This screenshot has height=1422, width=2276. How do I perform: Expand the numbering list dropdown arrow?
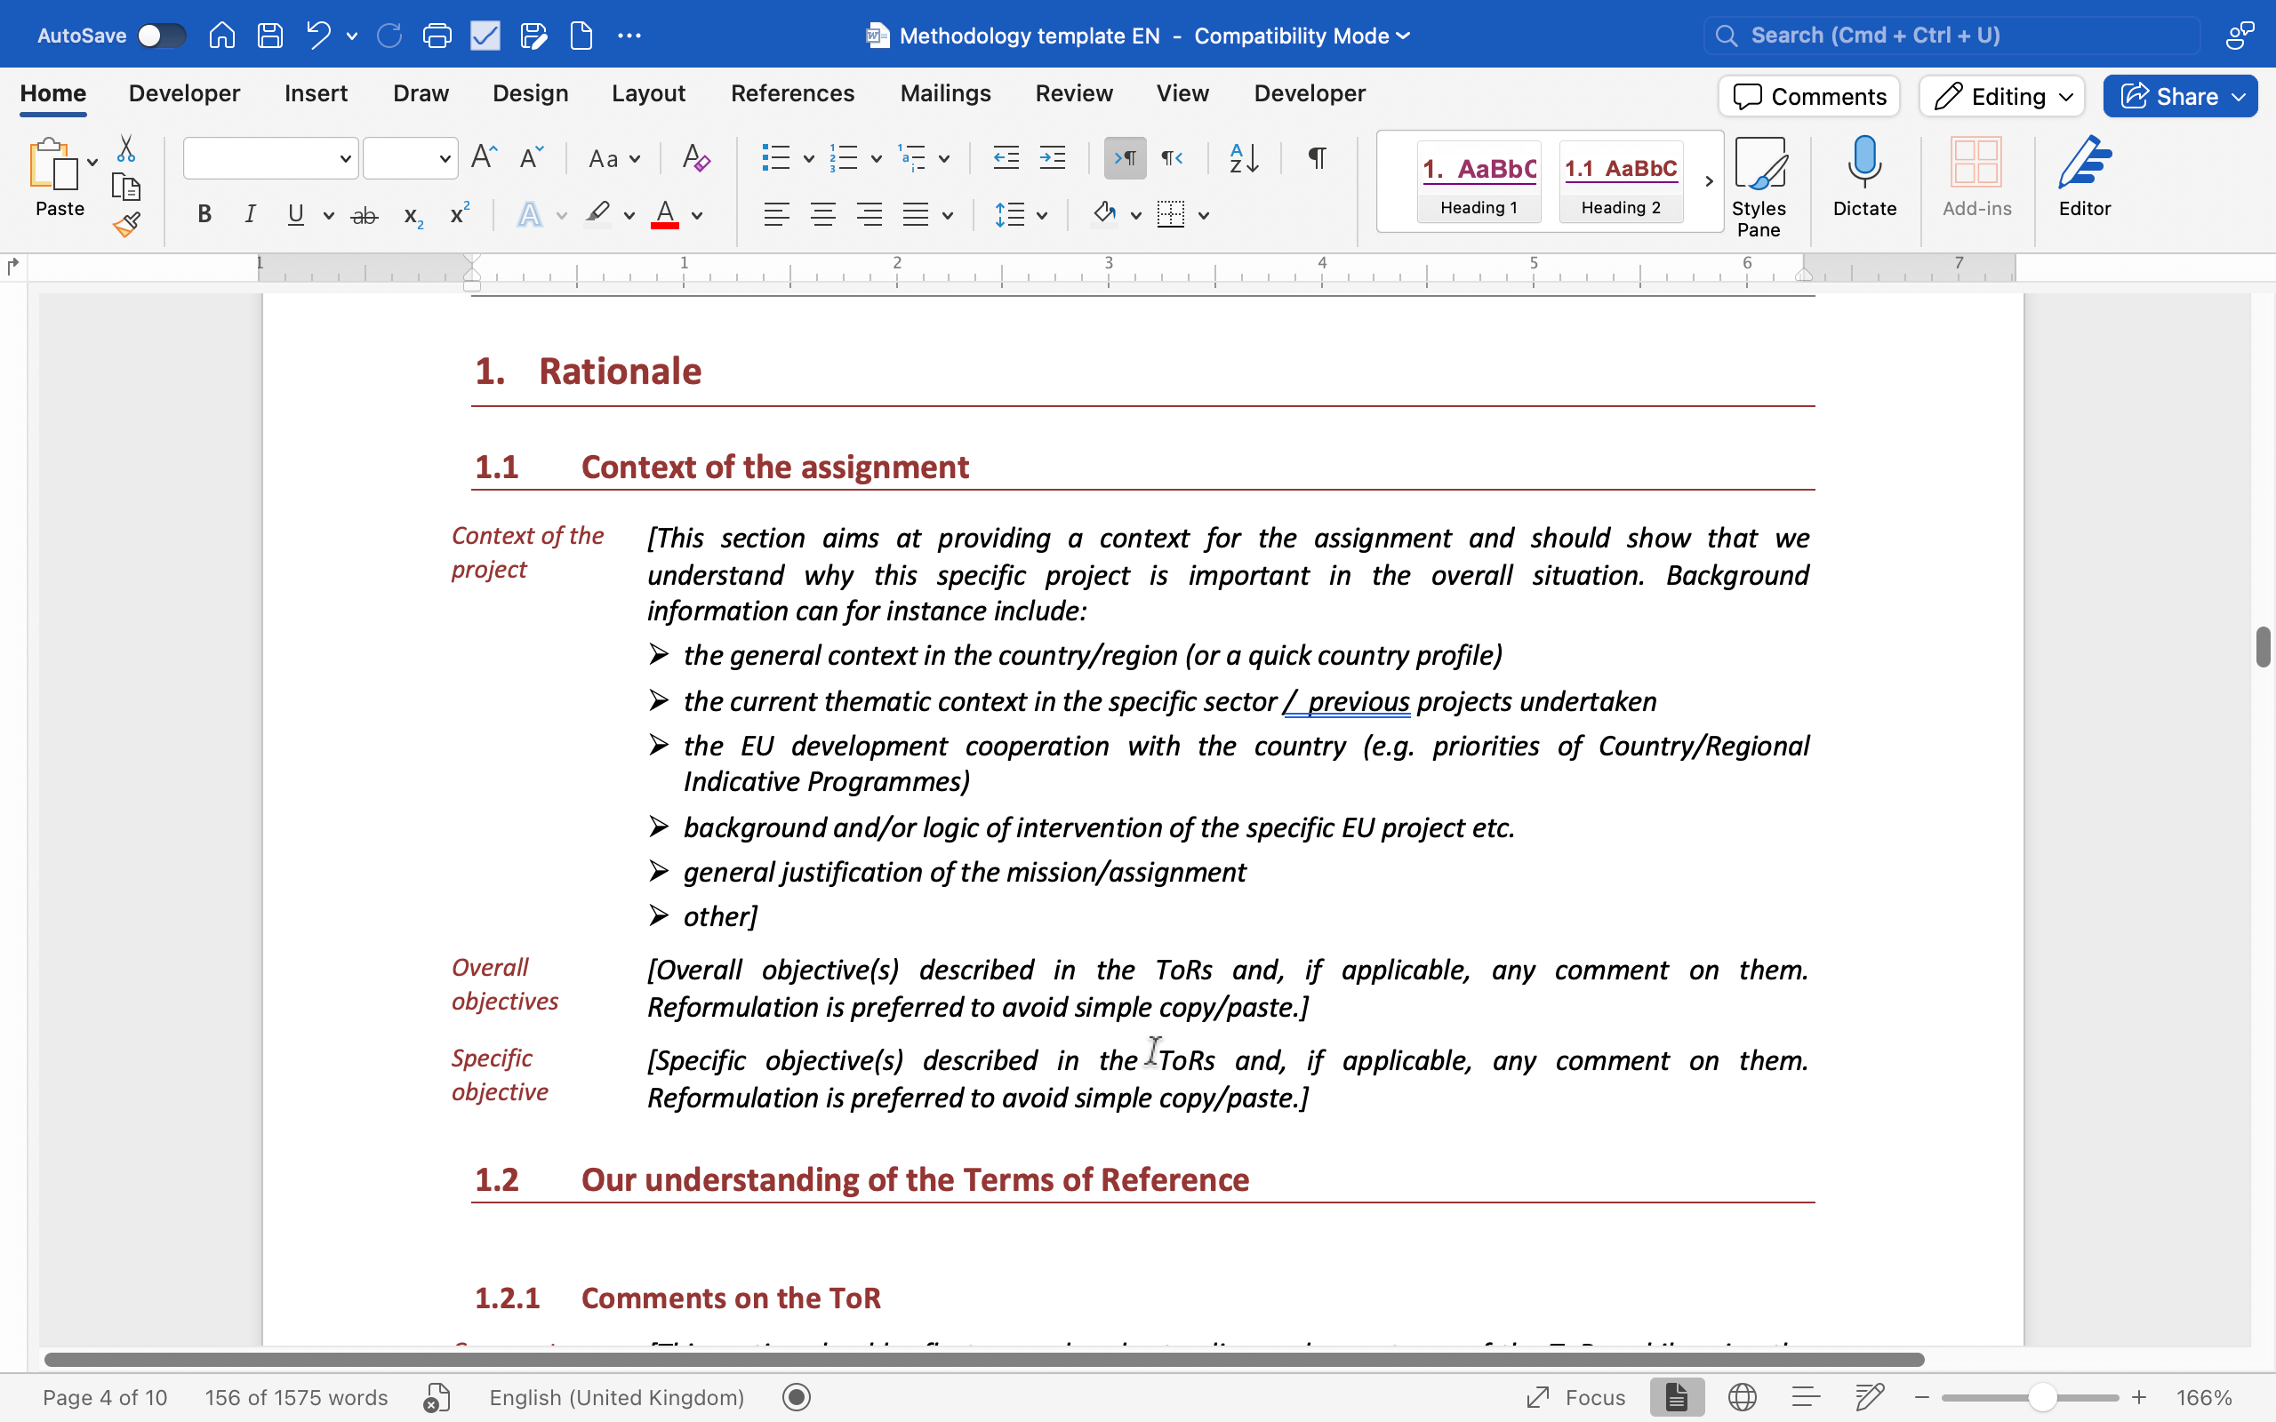(x=876, y=158)
